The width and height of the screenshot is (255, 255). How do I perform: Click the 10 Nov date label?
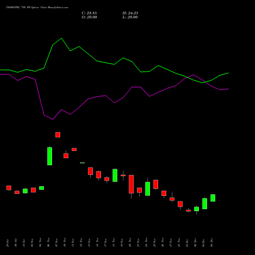coord(65,243)
